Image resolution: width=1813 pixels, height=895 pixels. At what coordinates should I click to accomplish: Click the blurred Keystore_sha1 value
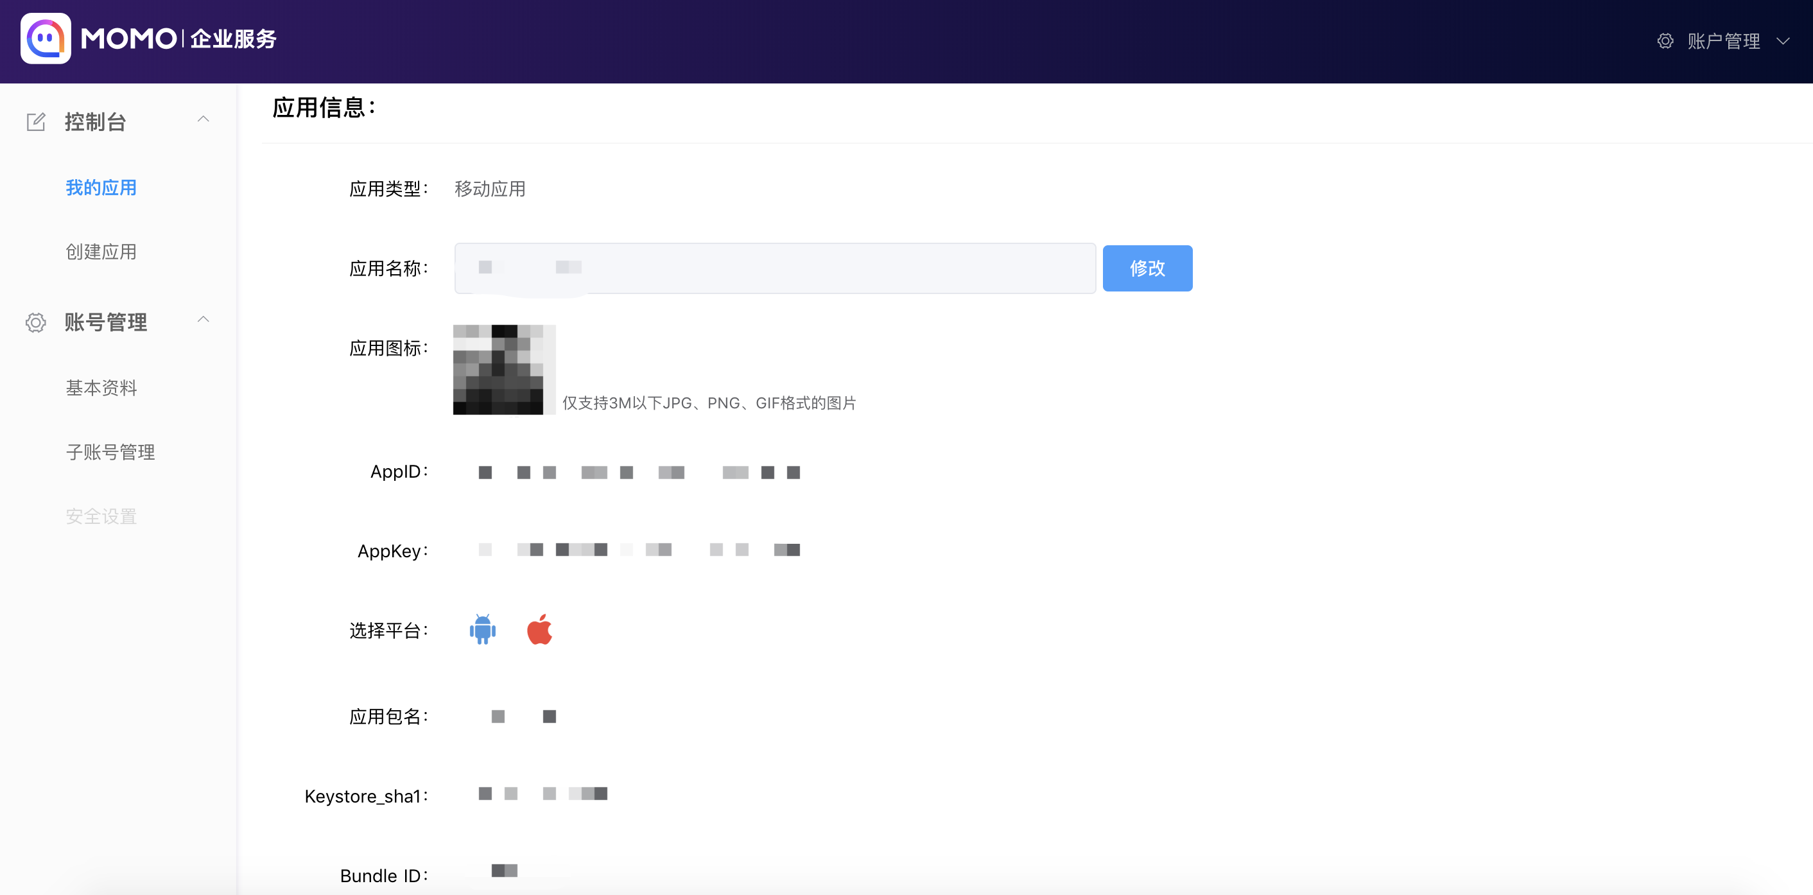(542, 794)
